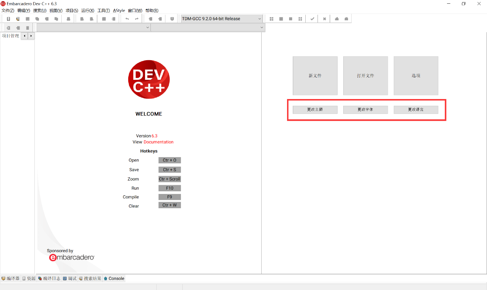Expand the empty class browser dropdown on left
This screenshot has height=290, width=487.
(x=93, y=28)
